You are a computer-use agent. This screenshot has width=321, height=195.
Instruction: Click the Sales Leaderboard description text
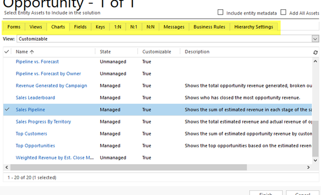coord(243,97)
